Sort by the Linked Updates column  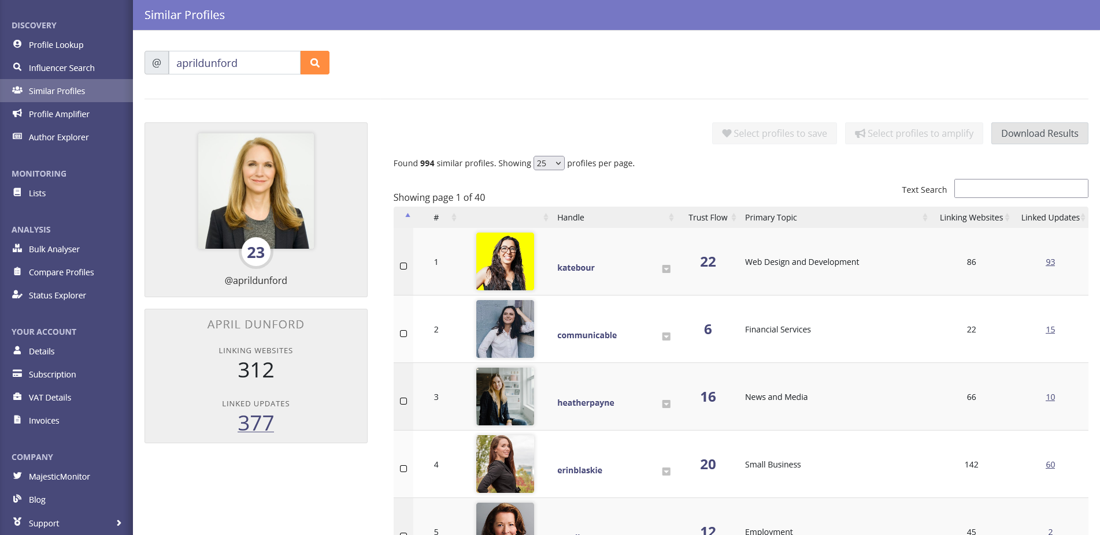[1050, 217]
